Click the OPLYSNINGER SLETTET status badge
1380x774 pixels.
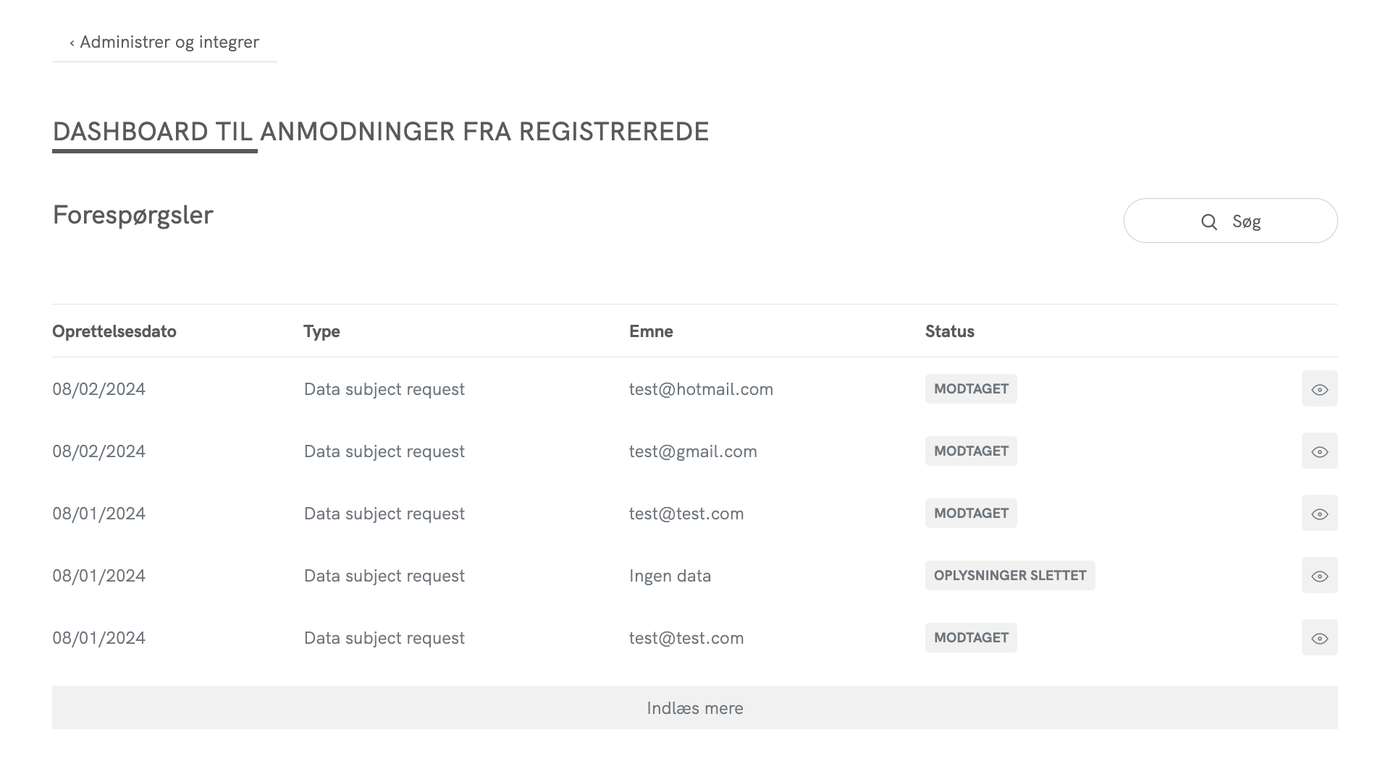click(1009, 576)
